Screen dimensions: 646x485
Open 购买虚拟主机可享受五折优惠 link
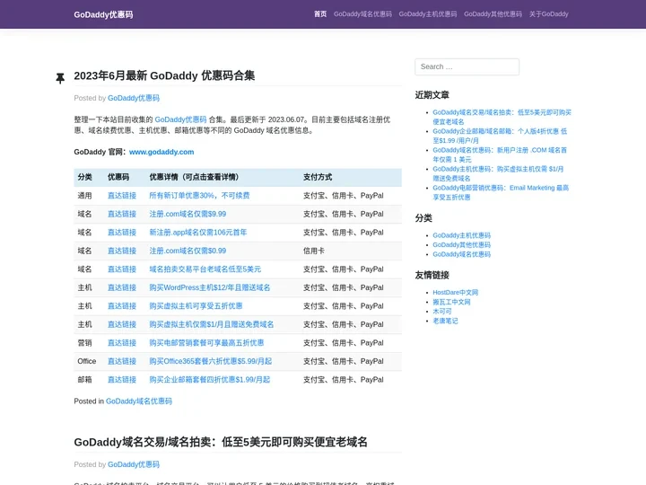(196, 306)
